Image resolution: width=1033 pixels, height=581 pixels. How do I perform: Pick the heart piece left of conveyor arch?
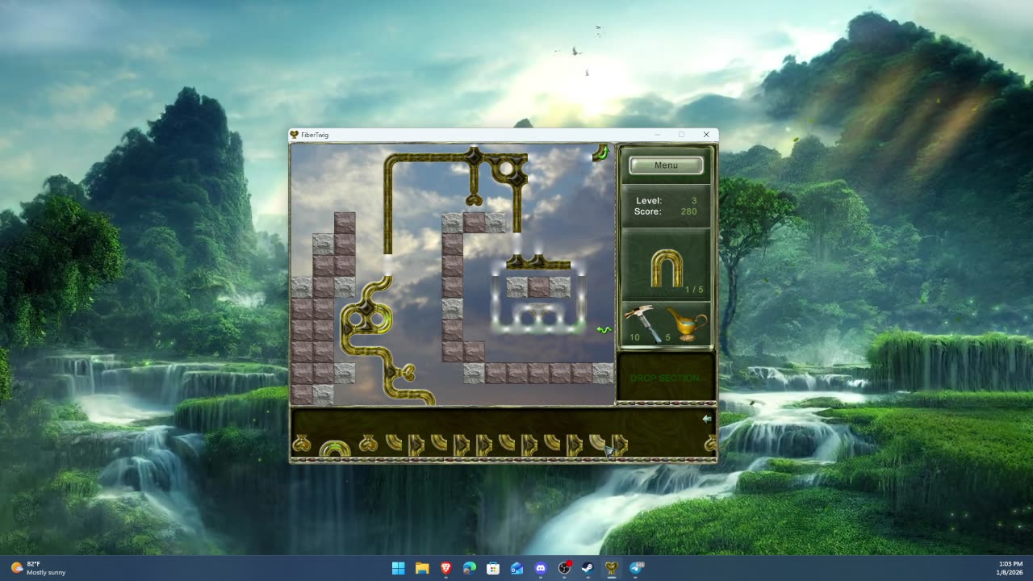click(301, 443)
